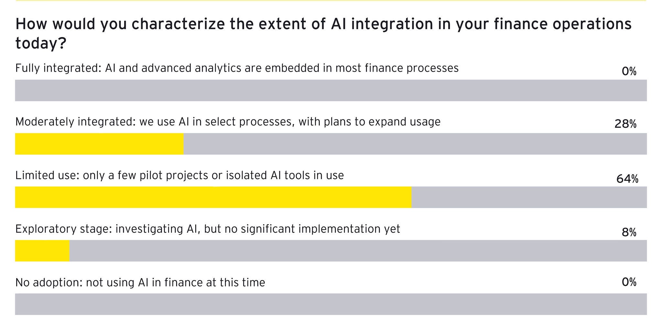This screenshot has height=332, width=662.
Task: Click gray remainder of Moderately integrated bar
Action: coord(415,144)
